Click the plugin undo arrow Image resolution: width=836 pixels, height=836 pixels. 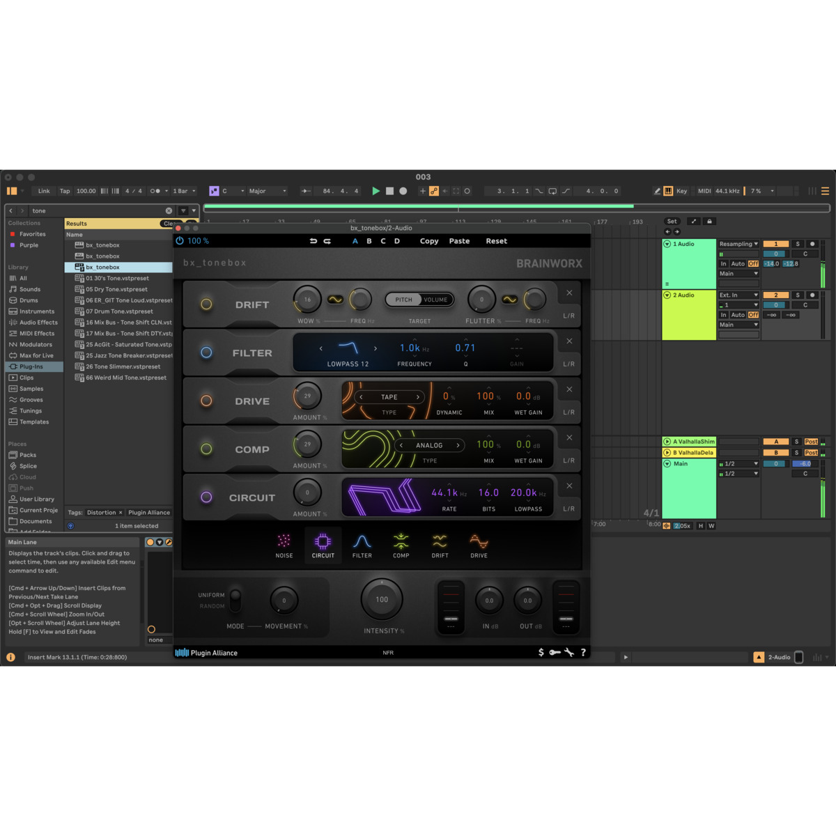pos(313,241)
